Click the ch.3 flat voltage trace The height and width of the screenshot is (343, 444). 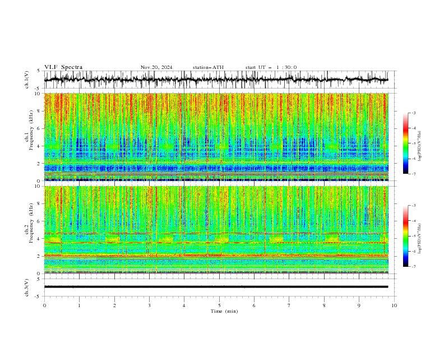[216, 287]
